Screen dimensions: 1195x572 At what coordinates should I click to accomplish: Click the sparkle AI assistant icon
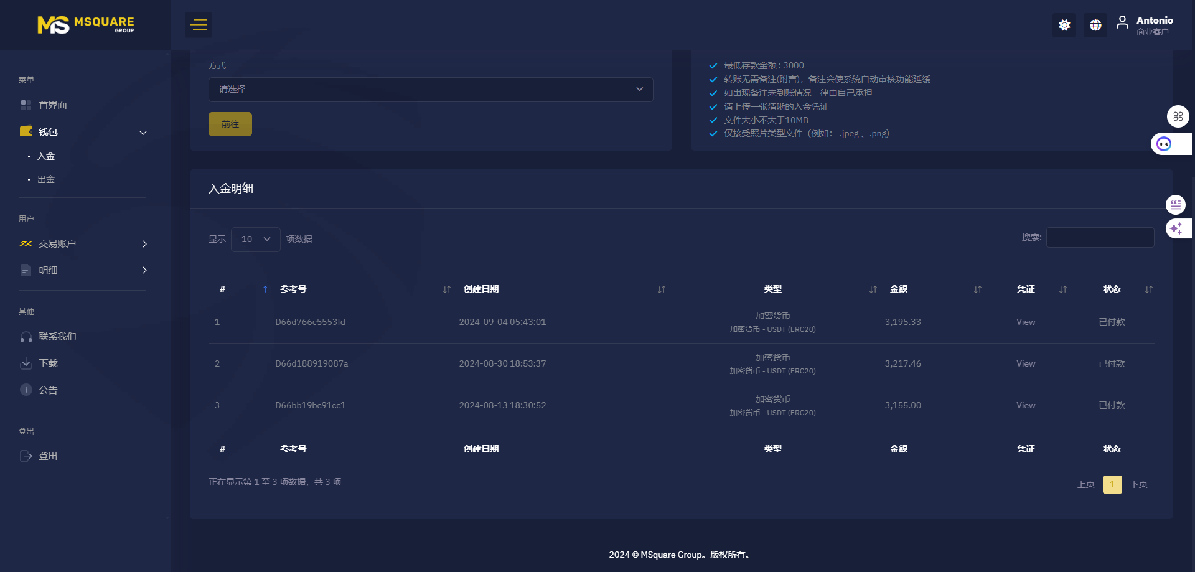pyautogui.click(x=1176, y=228)
